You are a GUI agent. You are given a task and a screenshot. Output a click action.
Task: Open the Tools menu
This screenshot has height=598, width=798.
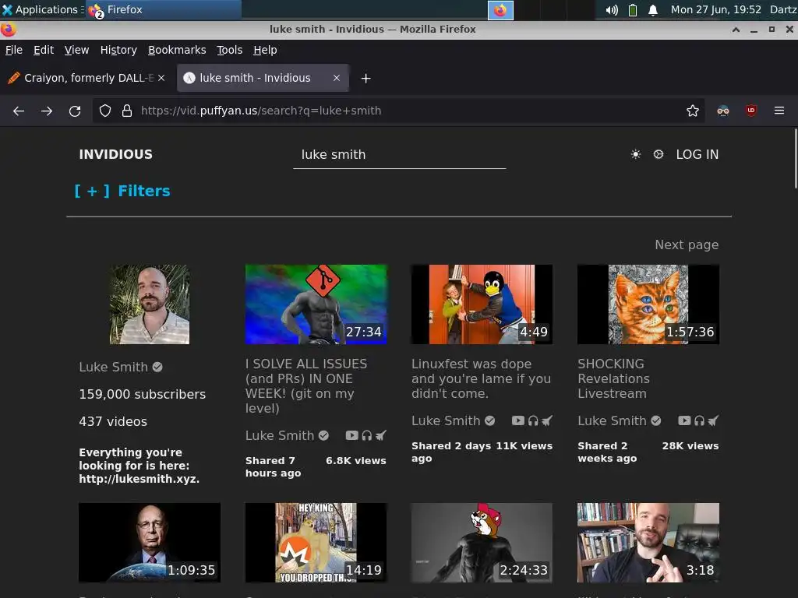pyautogui.click(x=230, y=50)
